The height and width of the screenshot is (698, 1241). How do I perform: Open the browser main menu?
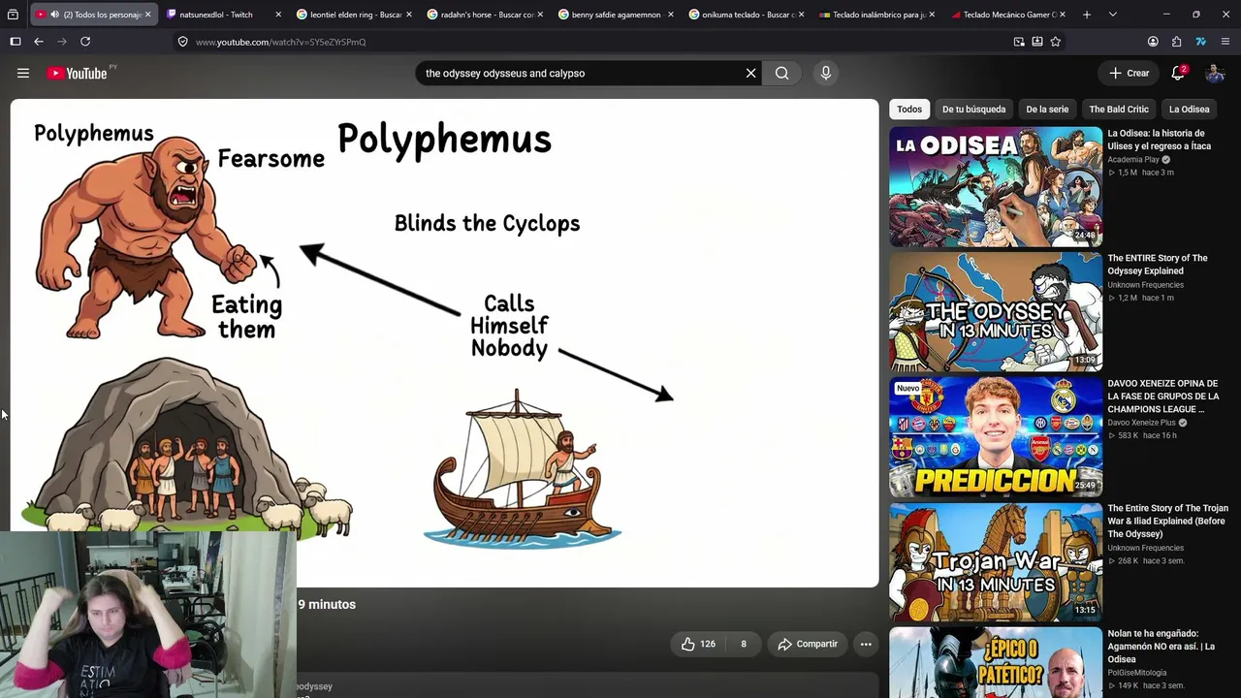point(1225,42)
